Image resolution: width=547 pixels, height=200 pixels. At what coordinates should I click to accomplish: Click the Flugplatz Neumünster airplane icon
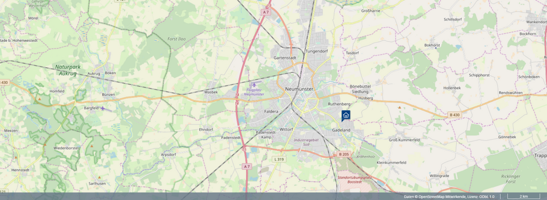pos(254,84)
